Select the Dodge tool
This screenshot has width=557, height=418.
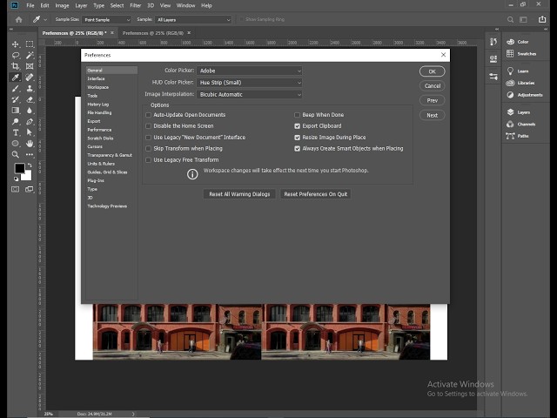pyautogui.click(x=16, y=122)
